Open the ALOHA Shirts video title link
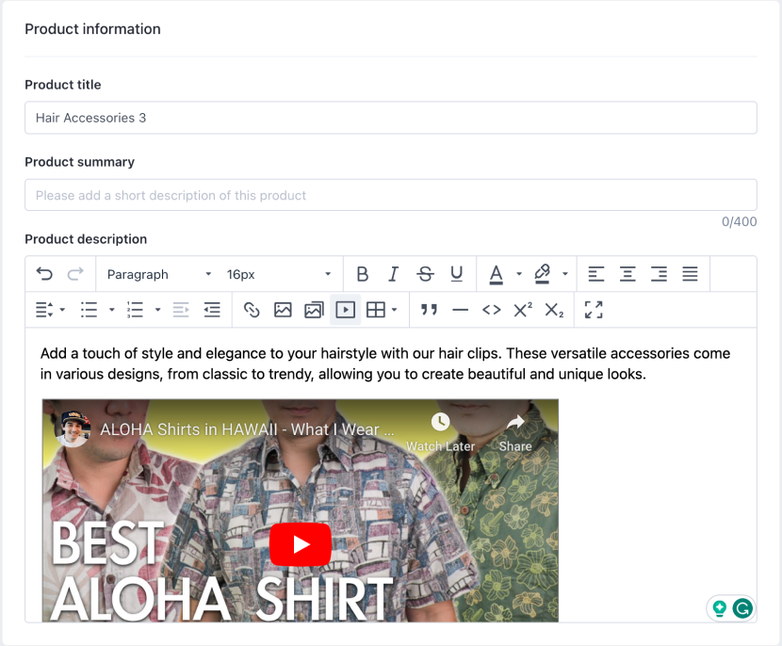 tap(247, 429)
